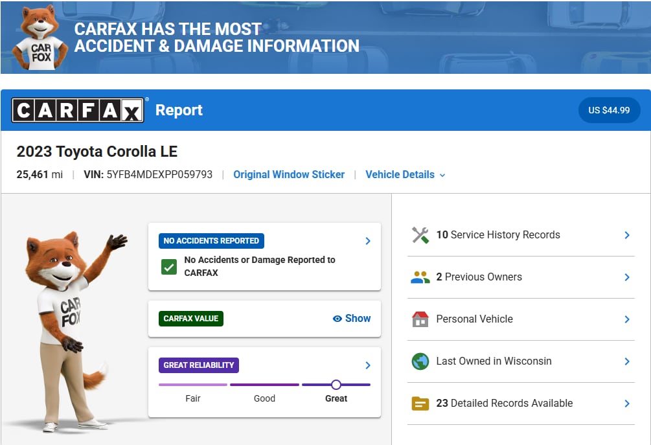Click the accident and damage information banner
Screen dimensions: 651x445
click(325, 38)
